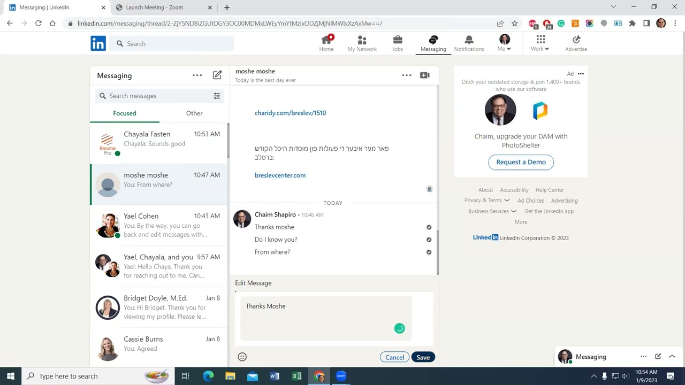Click the conversation list scrollbar

pos(228,141)
